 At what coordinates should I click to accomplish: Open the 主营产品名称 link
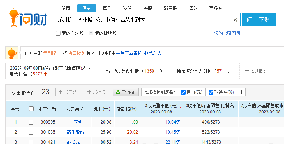(x=129, y=53)
